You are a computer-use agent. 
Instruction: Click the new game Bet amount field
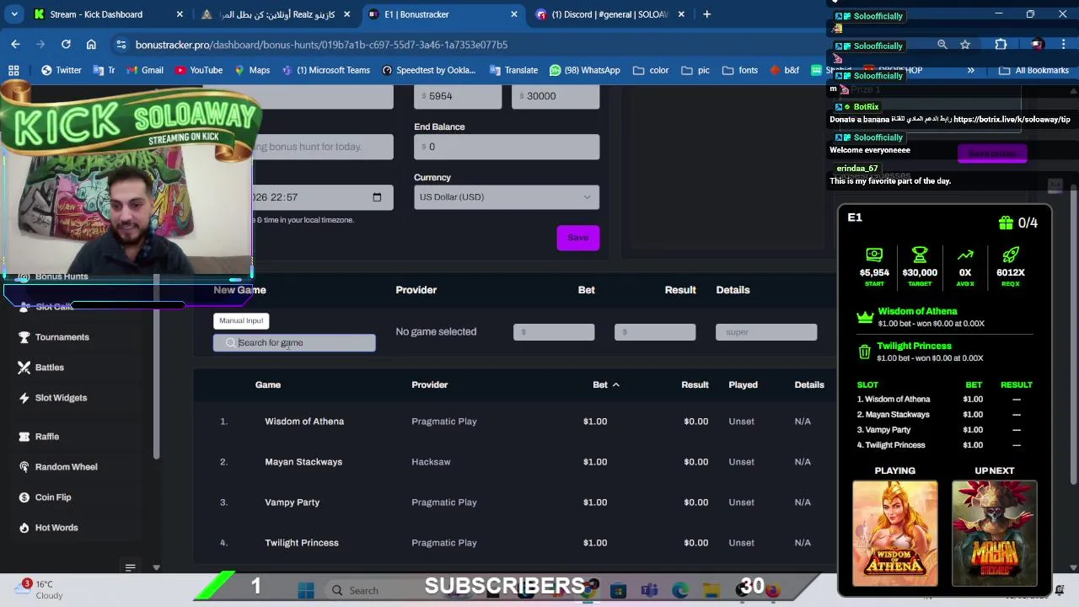pos(554,332)
